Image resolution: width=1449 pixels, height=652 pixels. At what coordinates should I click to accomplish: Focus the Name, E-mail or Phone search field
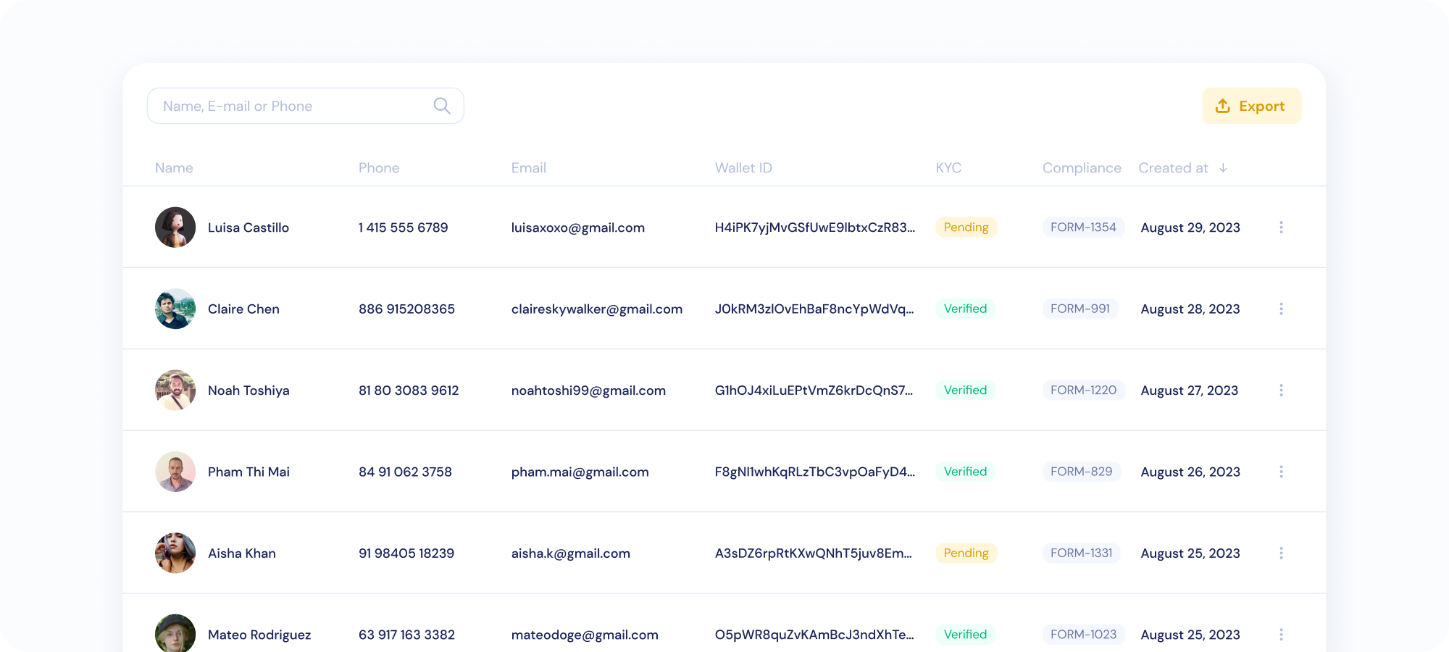click(x=290, y=106)
